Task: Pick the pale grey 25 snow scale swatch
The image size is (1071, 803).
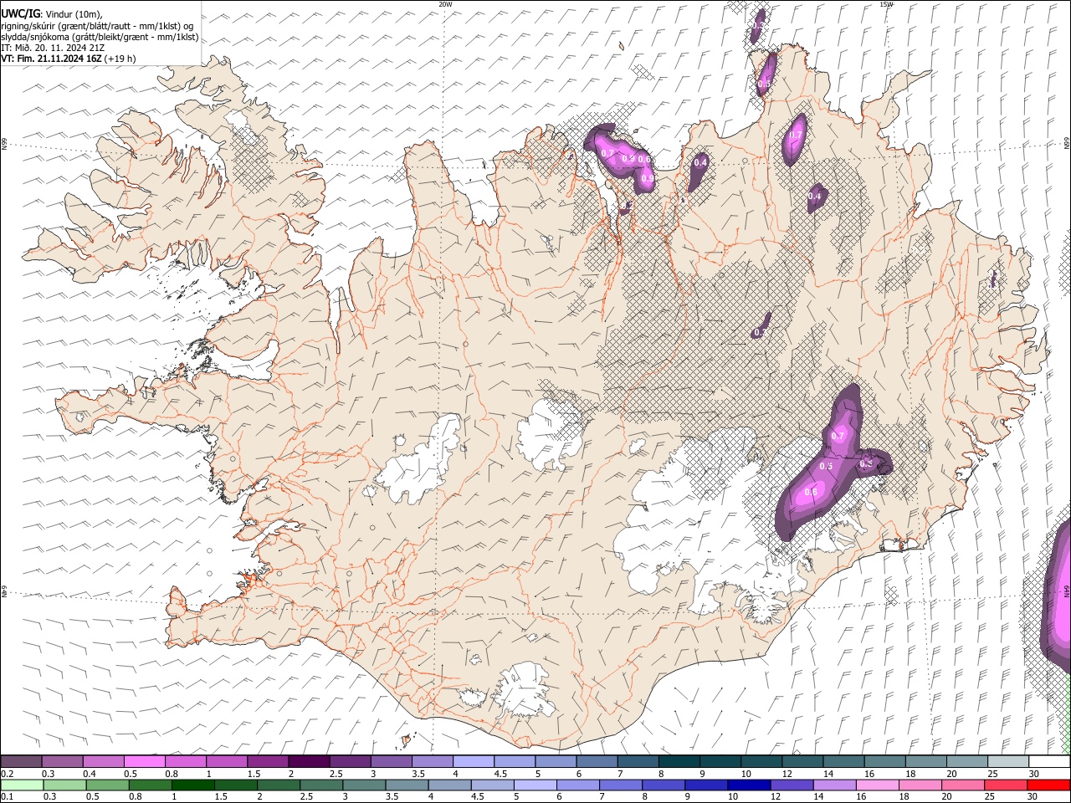Action: (1008, 761)
